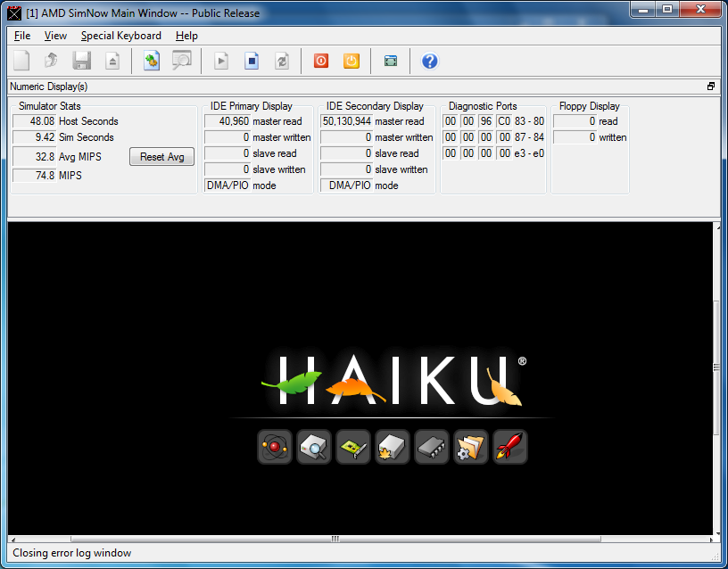
Task: Click the "e3 - e0" diagnostic port label
Action: point(529,153)
